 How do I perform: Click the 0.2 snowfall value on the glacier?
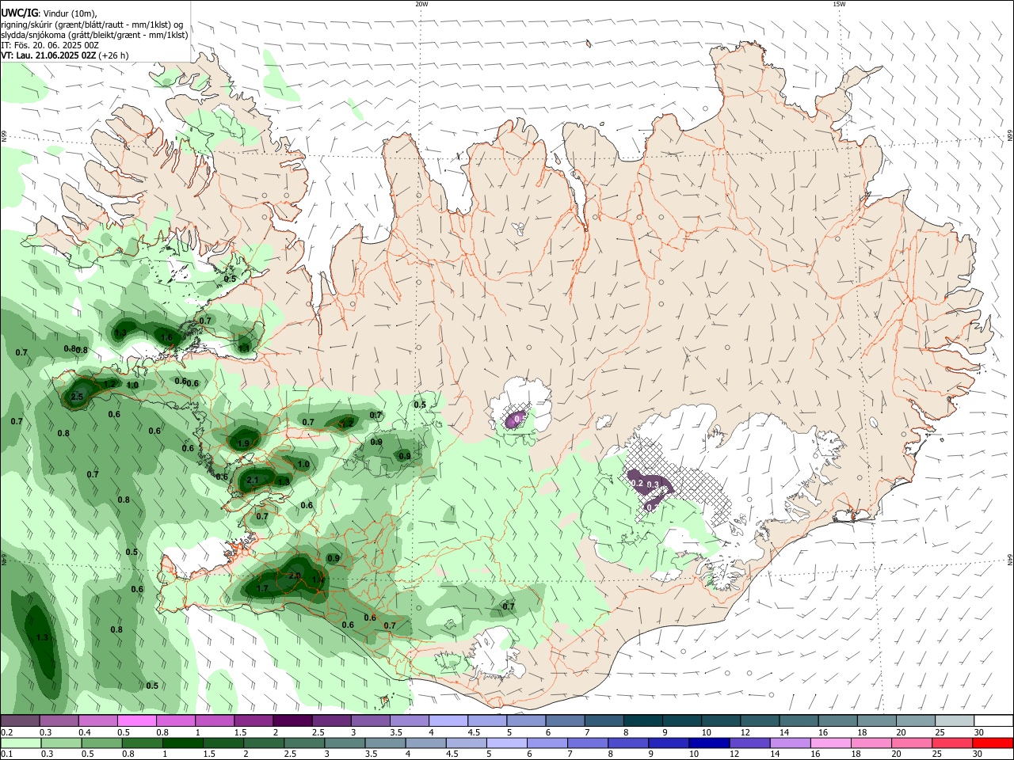pos(636,482)
